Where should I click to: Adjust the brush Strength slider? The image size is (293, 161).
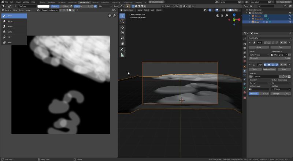84,6
